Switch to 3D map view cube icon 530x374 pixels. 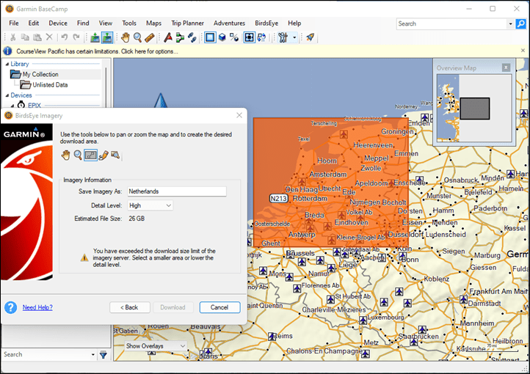coord(222,37)
